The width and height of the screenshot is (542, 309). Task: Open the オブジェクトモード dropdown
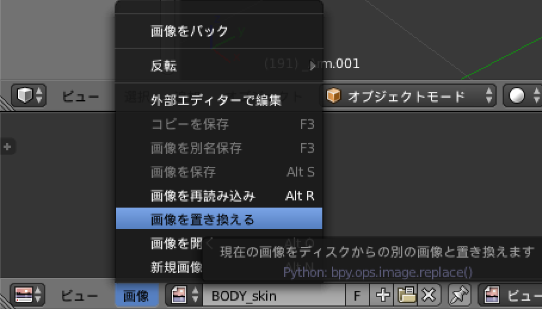[x=411, y=96]
